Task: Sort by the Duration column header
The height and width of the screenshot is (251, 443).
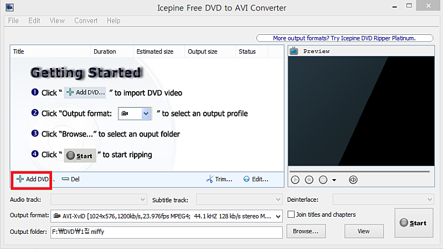Action: [112, 51]
